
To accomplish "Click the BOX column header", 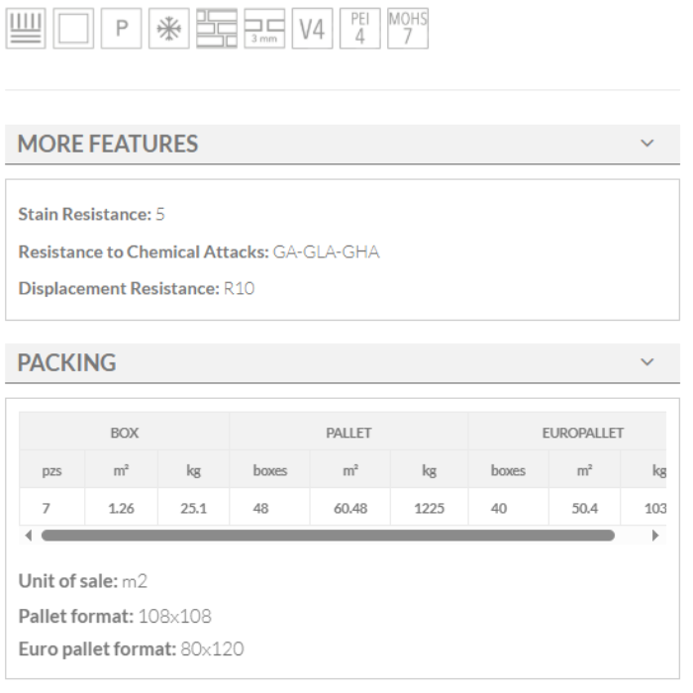I will 125,433.
